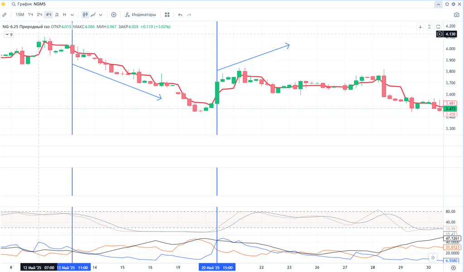Screen dimensions: 464x272
Task: Collapse the chart toolbar with chevron
Action: pos(438,4)
